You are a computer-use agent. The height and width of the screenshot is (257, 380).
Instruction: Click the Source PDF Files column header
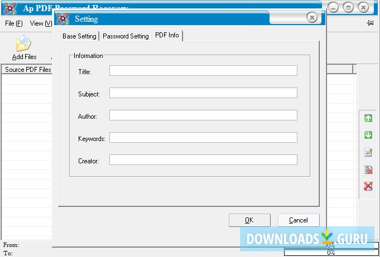pos(27,70)
